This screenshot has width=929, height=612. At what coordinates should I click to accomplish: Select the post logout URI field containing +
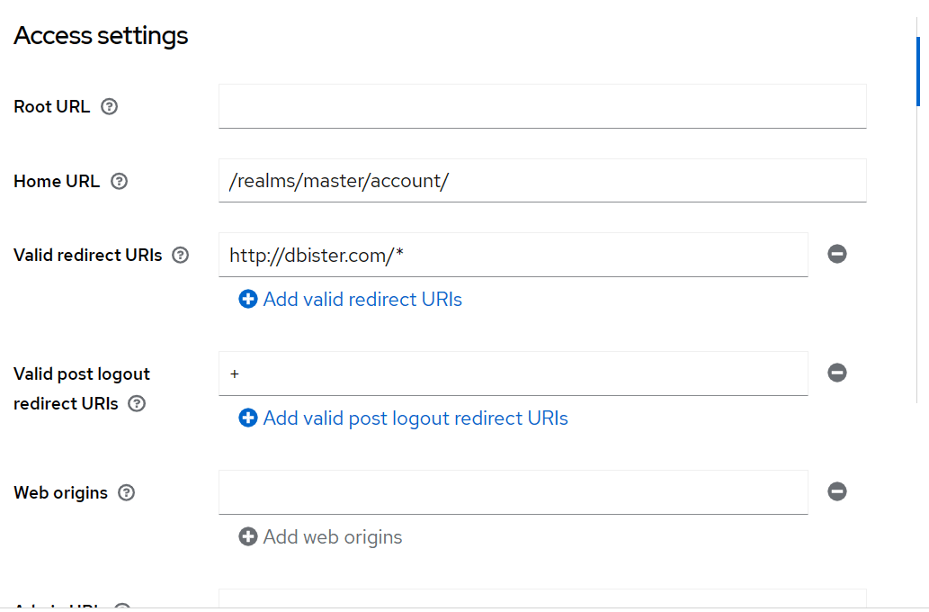513,373
